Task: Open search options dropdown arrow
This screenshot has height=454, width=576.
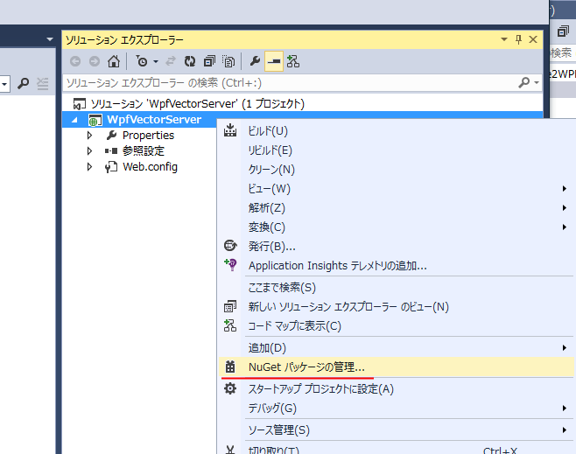Action: coord(537,83)
